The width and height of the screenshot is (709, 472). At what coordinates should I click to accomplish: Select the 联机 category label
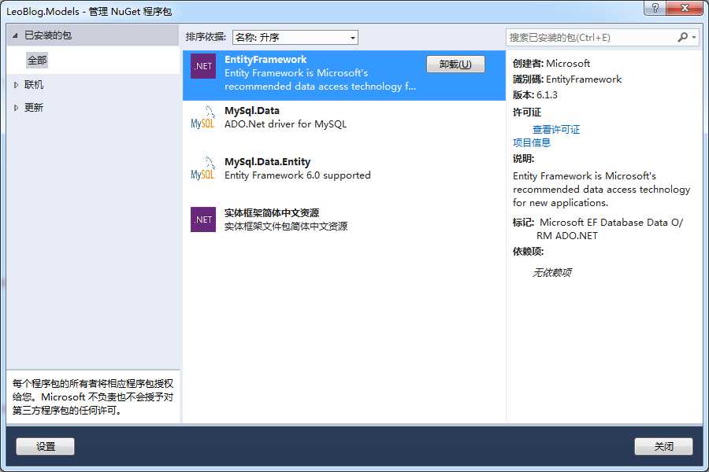click(x=34, y=85)
